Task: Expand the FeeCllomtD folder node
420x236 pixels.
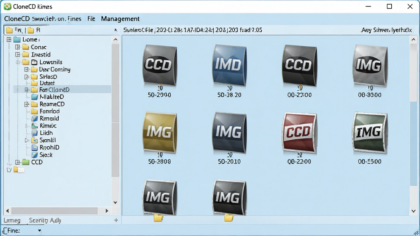Action: (x=27, y=90)
